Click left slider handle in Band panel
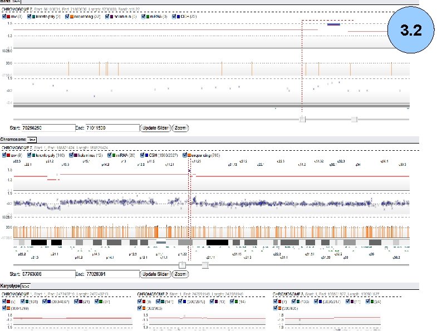 [302, 119]
